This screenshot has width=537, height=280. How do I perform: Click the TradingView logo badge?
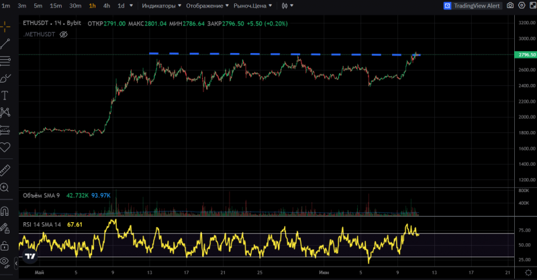click(x=30, y=256)
